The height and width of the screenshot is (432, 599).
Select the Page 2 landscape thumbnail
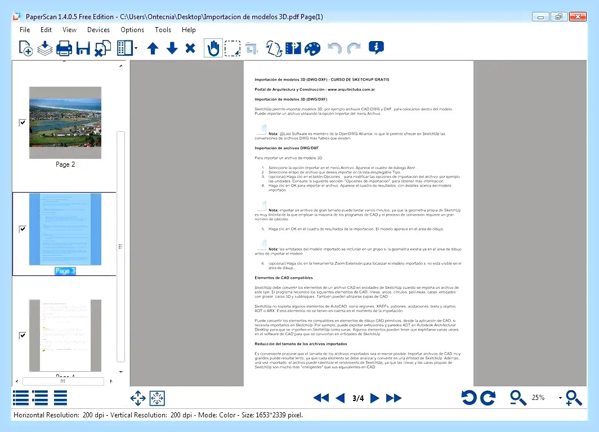pyautogui.click(x=65, y=123)
